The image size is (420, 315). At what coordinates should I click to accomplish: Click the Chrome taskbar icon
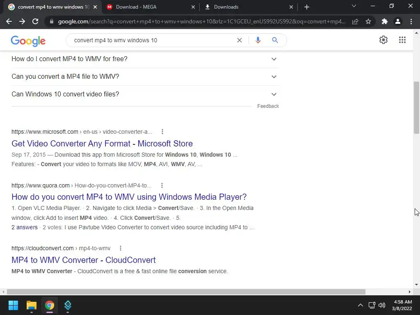coord(50,305)
